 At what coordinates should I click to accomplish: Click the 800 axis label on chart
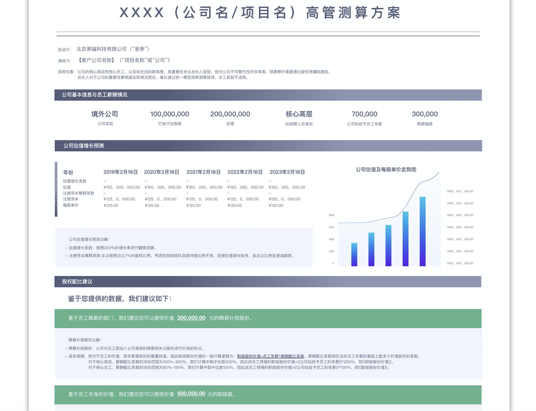[x=331, y=215]
